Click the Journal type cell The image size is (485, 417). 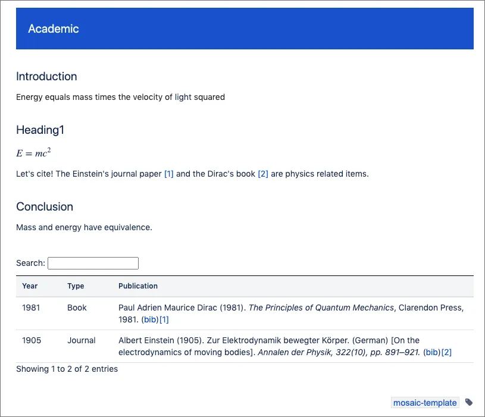[82, 340]
